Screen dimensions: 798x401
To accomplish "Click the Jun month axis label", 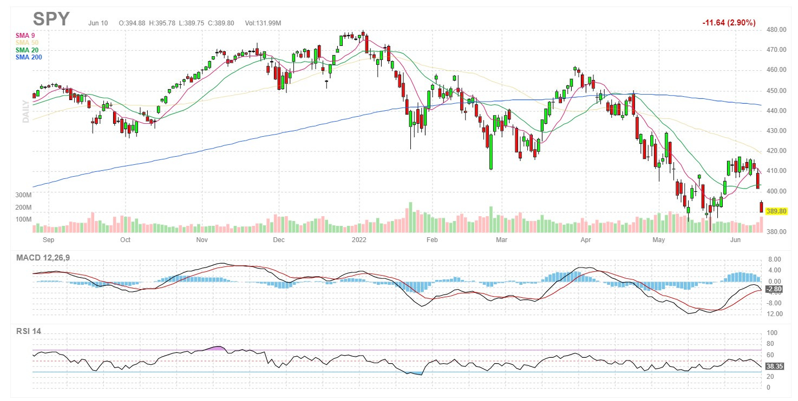I will pyautogui.click(x=735, y=239).
